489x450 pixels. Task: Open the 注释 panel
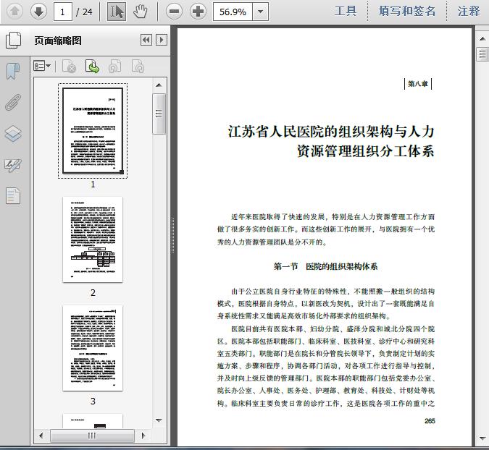469,11
